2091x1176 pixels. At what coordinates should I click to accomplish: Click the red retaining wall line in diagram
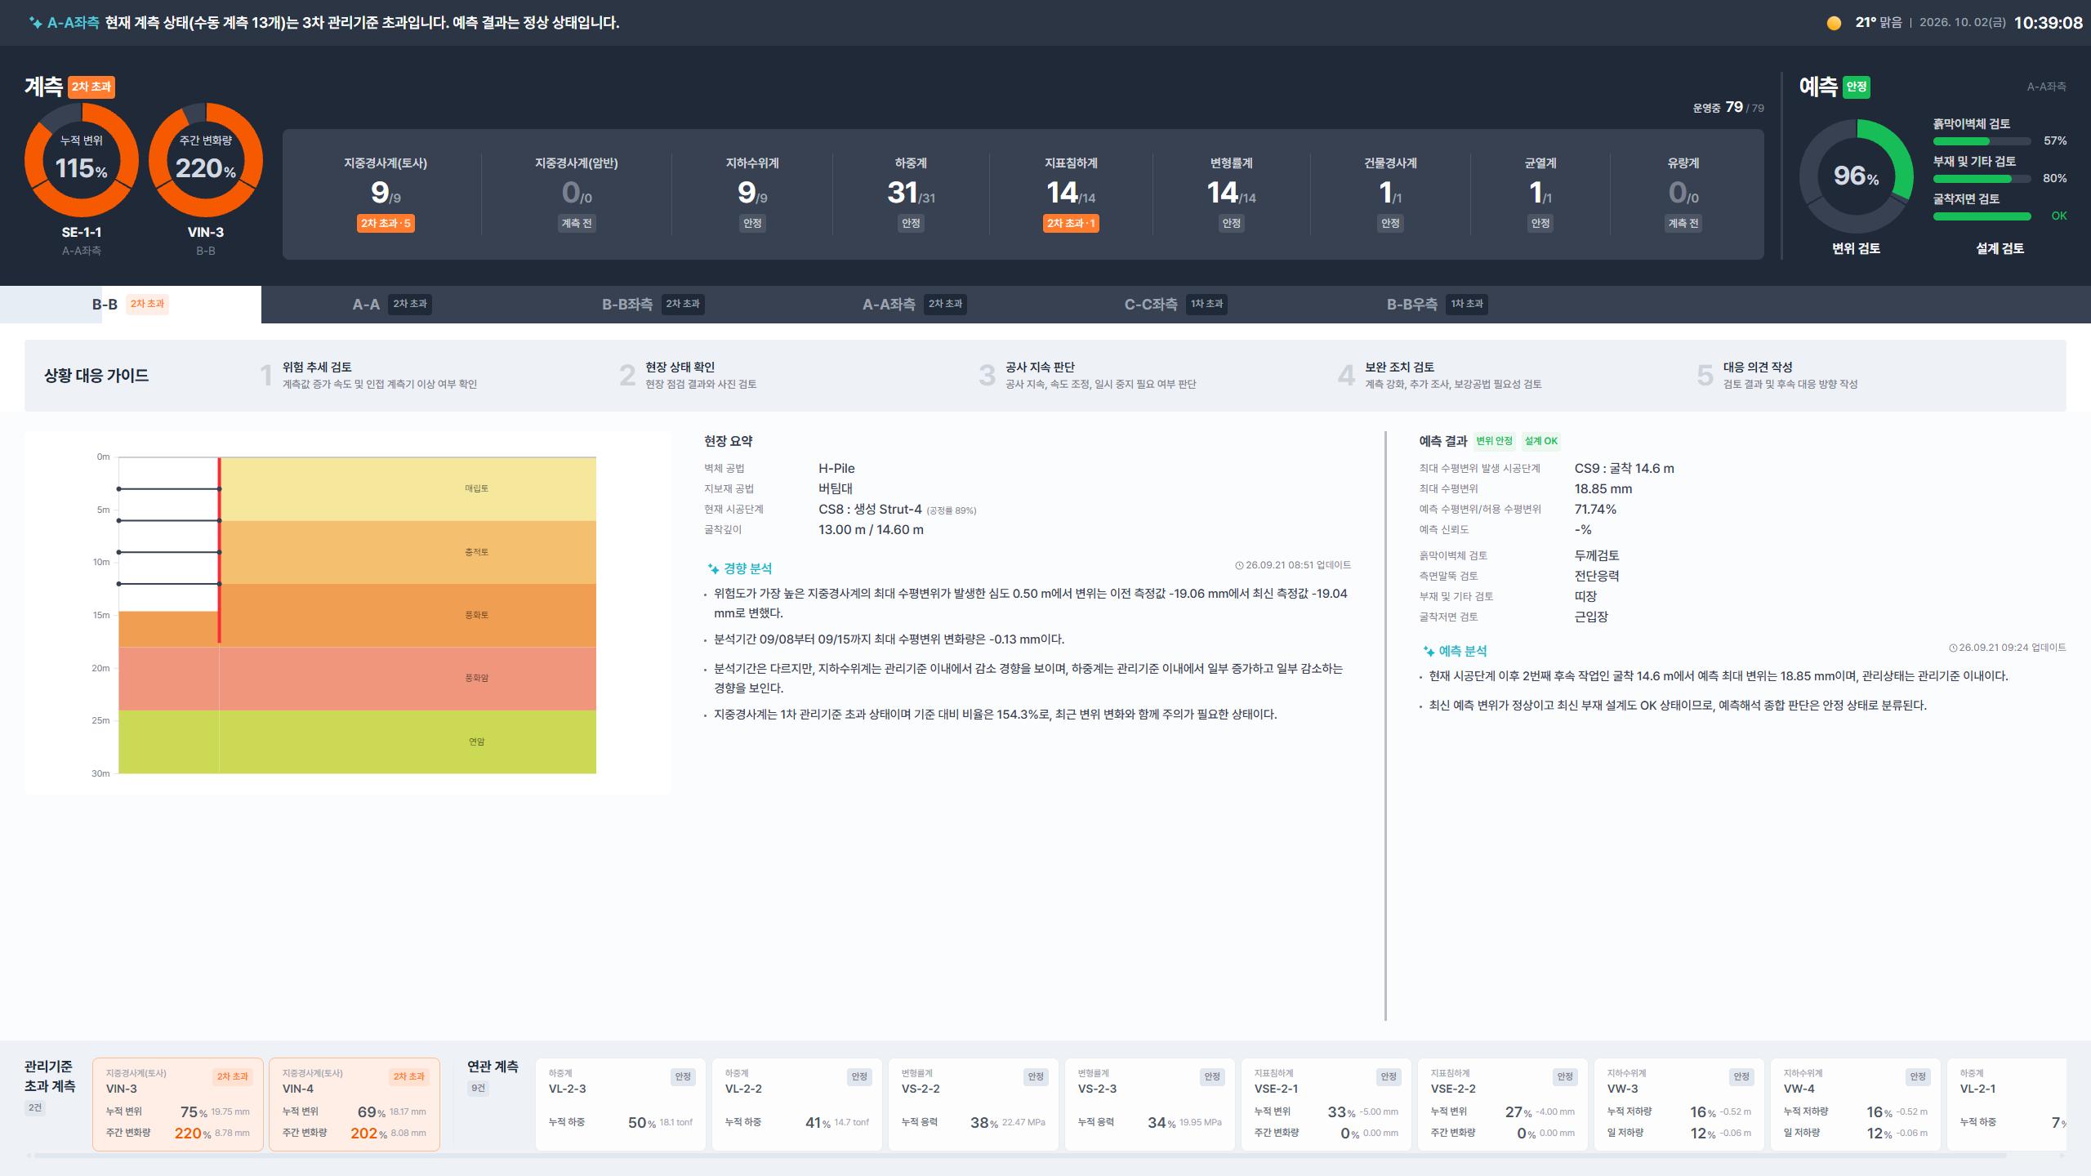pos(219,550)
